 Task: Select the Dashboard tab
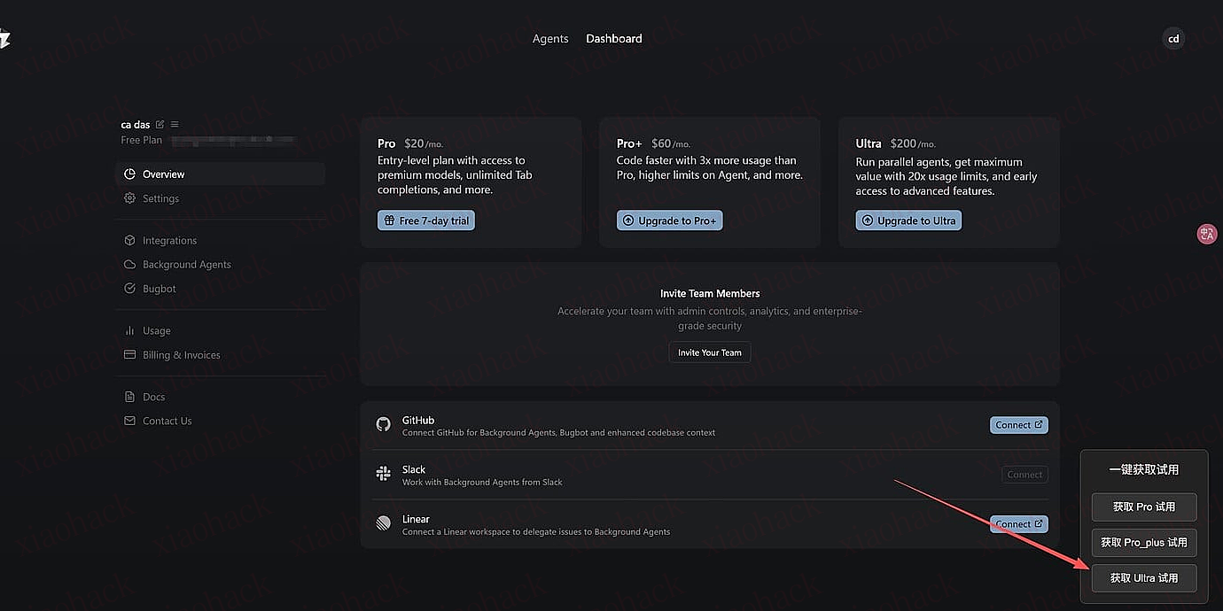coord(614,39)
